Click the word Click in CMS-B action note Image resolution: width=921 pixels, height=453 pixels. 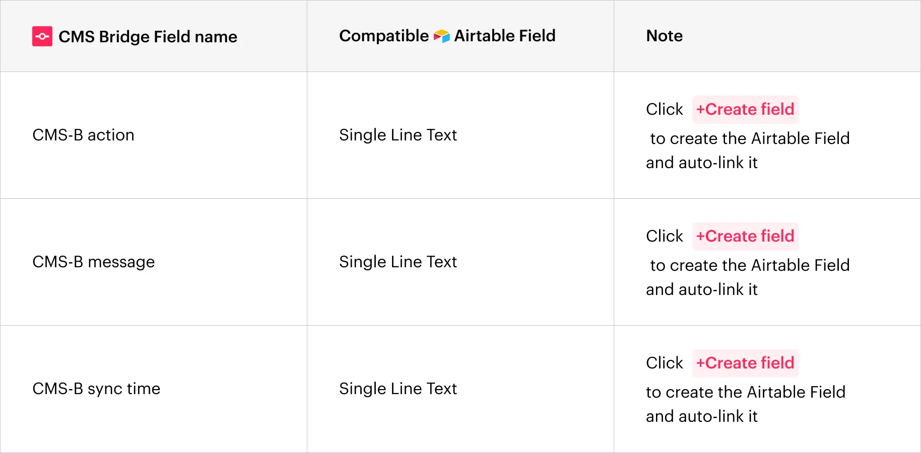[665, 109]
